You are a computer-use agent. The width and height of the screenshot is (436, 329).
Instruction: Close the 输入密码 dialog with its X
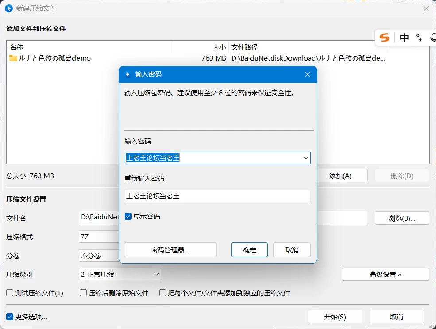[x=307, y=74]
